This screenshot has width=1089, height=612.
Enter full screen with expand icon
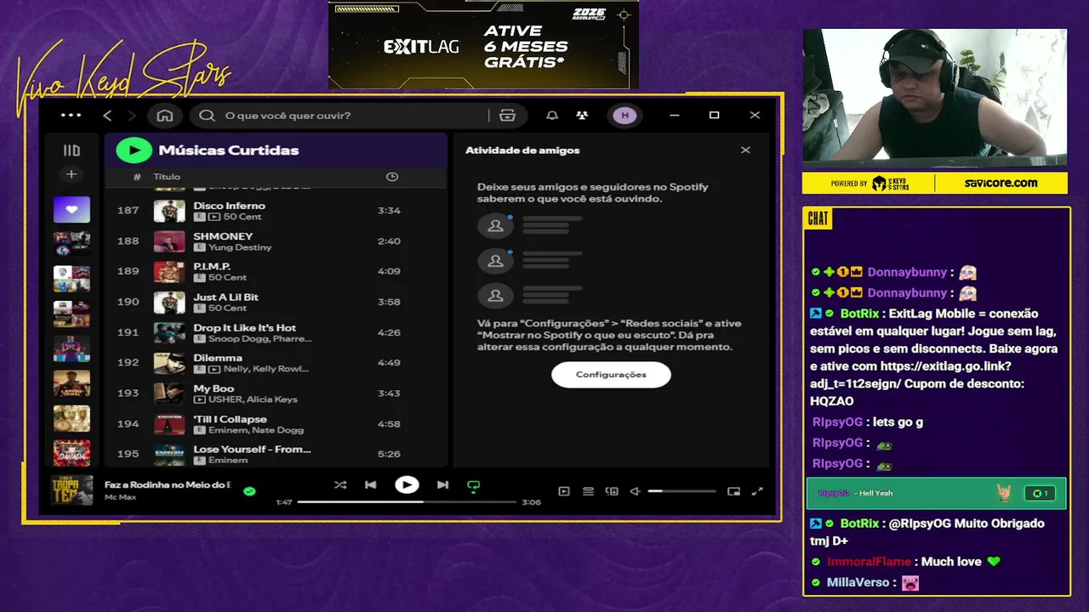(x=757, y=491)
